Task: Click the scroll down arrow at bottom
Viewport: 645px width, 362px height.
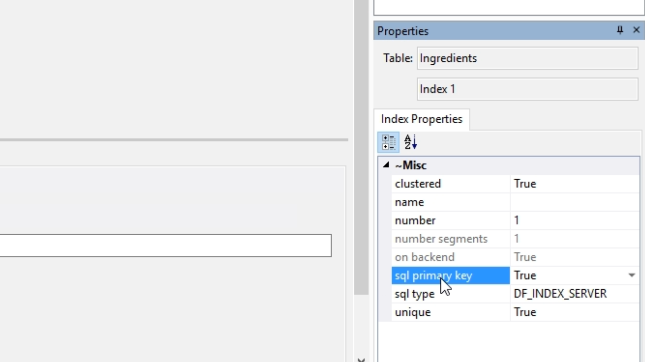Action: point(361,360)
